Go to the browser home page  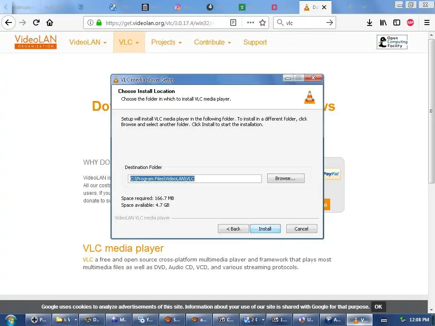click(x=50, y=22)
